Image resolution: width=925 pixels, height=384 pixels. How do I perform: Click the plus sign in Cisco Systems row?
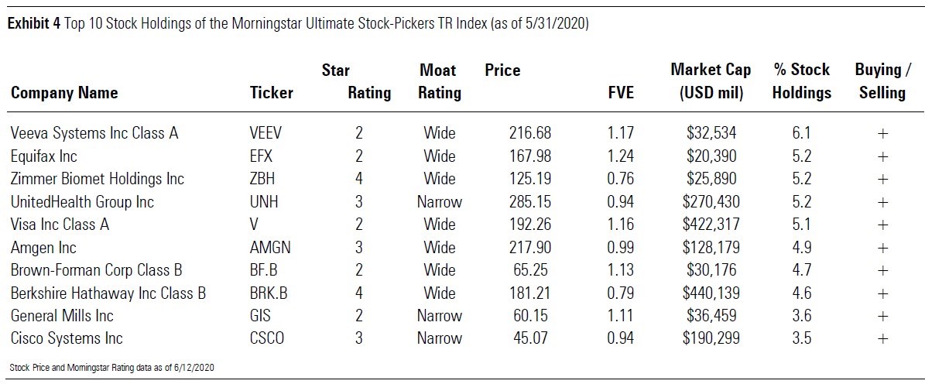(x=882, y=338)
